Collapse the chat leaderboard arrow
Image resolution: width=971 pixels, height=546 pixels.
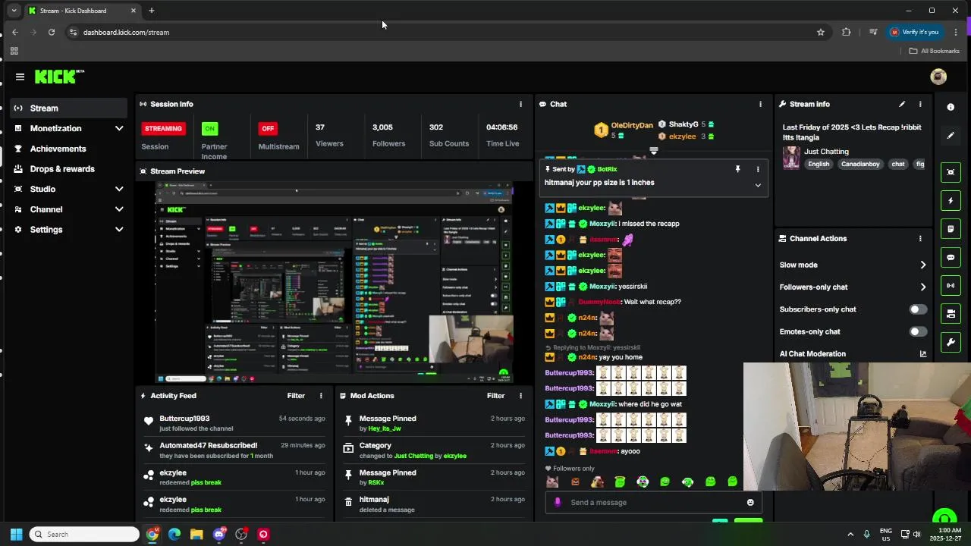click(x=653, y=151)
